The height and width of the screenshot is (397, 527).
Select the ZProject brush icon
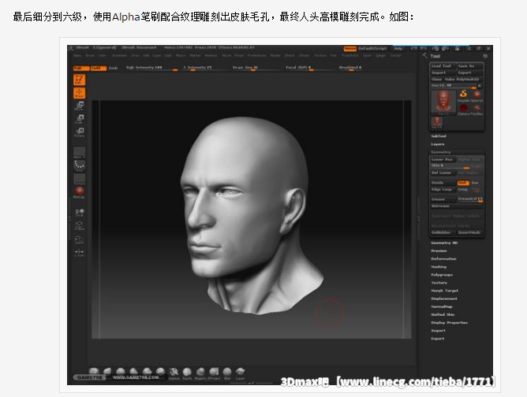[x=214, y=373]
